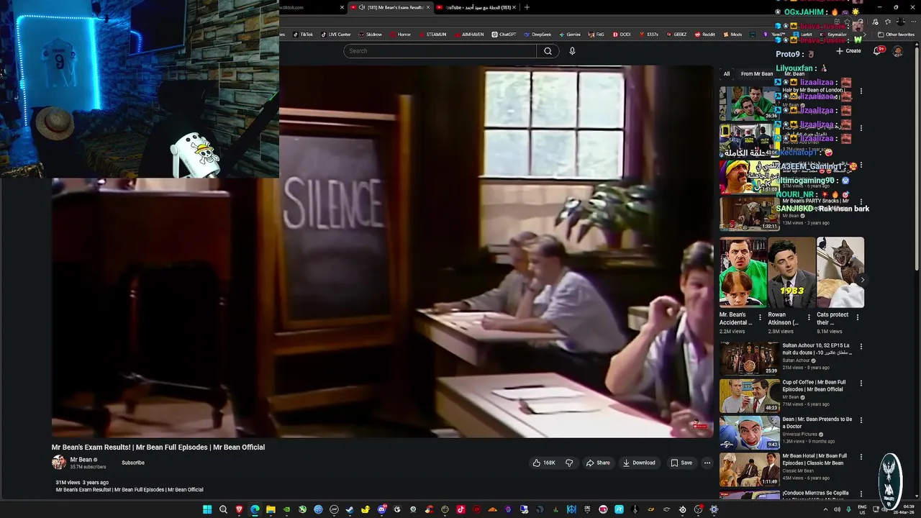This screenshot has height=518, width=921.
Task: Click the video title Mr Bean's Exam Results
Action: [158, 447]
